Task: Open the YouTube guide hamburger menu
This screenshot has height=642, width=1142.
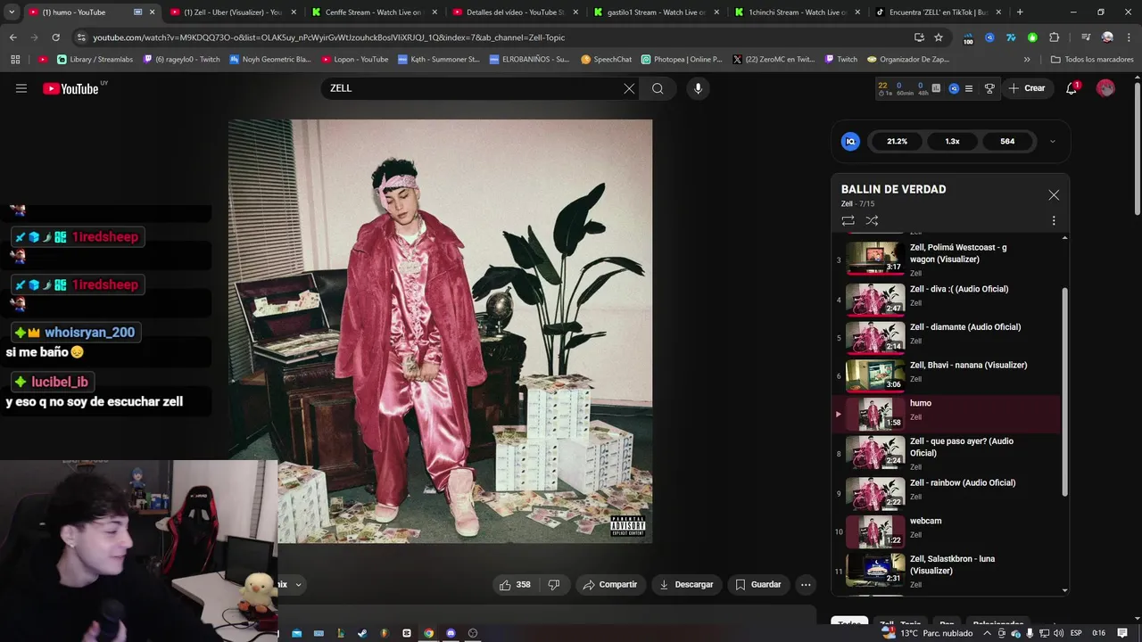Action: [21, 88]
